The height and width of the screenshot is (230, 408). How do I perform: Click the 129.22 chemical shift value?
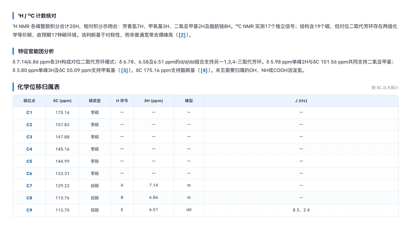coord(62,186)
